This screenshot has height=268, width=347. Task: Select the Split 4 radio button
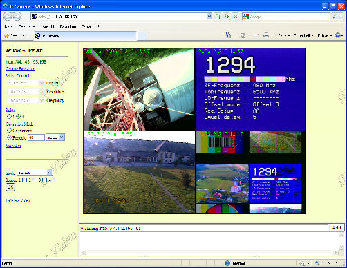[x=18, y=117]
